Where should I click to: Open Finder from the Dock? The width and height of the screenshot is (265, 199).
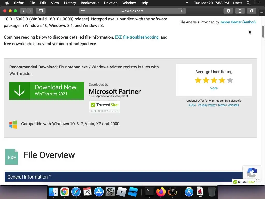[x=53, y=192]
